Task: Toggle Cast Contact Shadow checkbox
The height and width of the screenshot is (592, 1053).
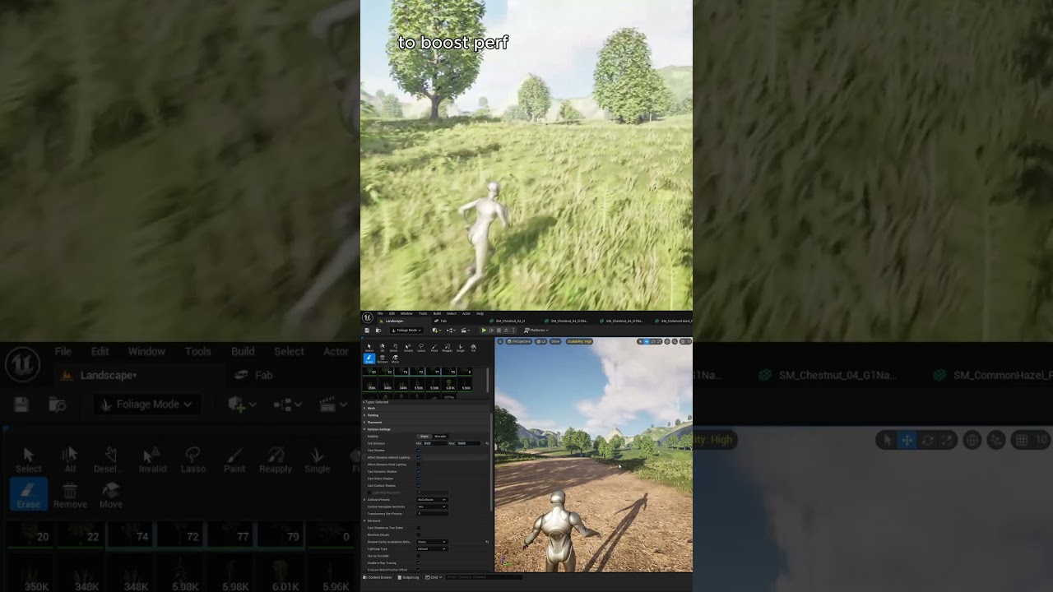Action: (x=419, y=485)
